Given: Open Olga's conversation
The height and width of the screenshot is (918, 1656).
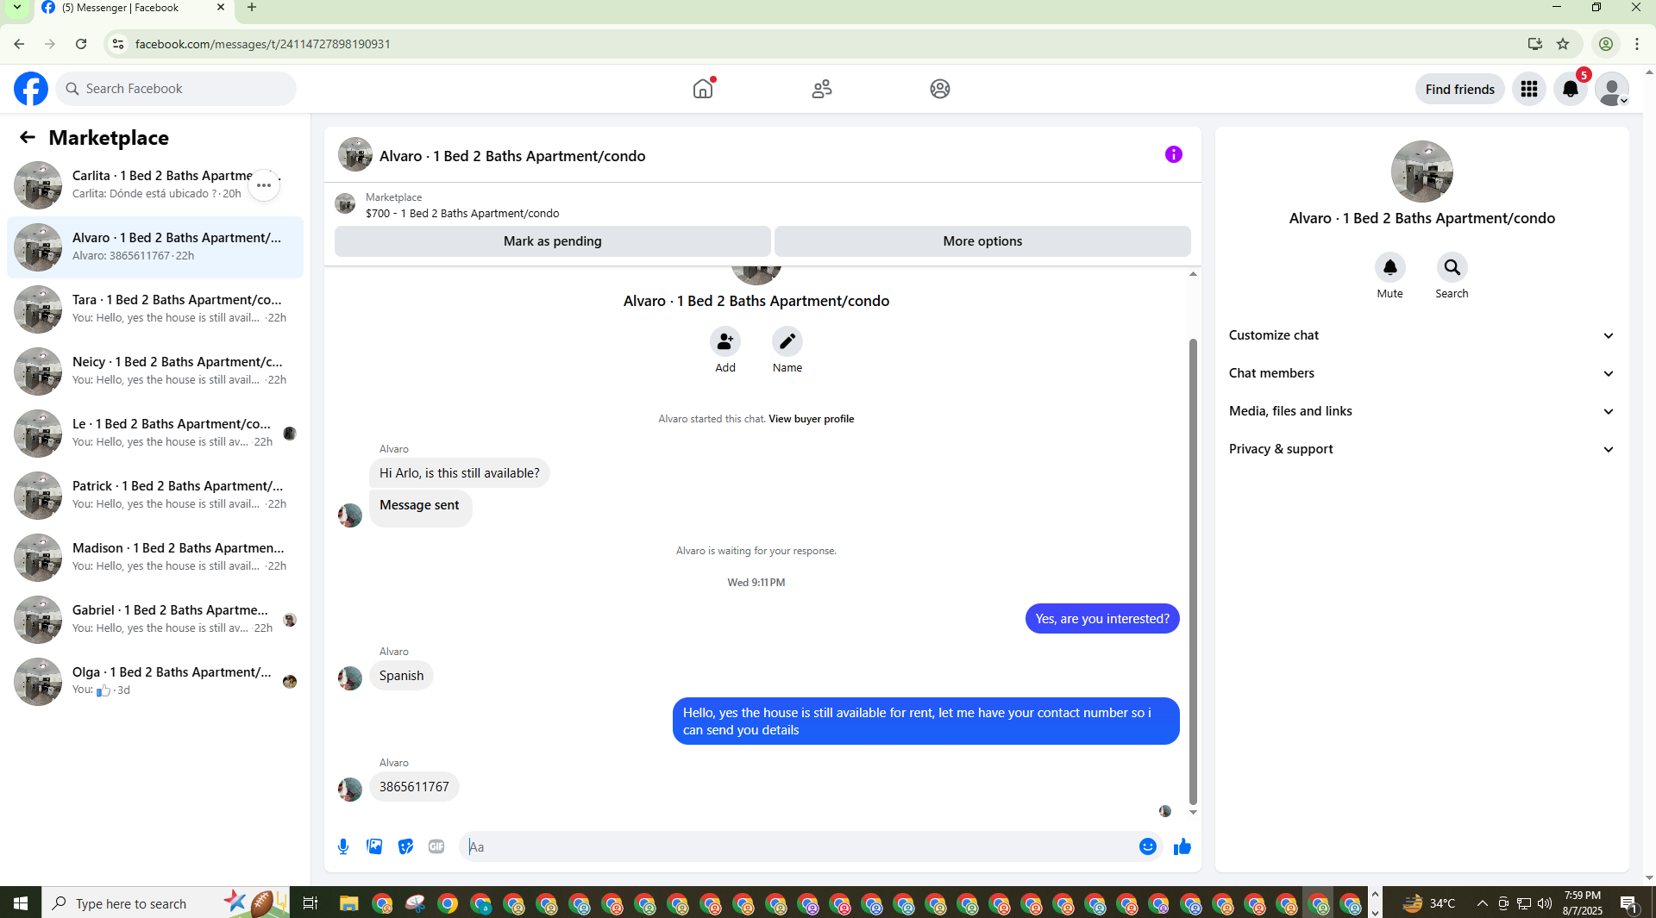Looking at the screenshot, I should click(x=155, y=682).
